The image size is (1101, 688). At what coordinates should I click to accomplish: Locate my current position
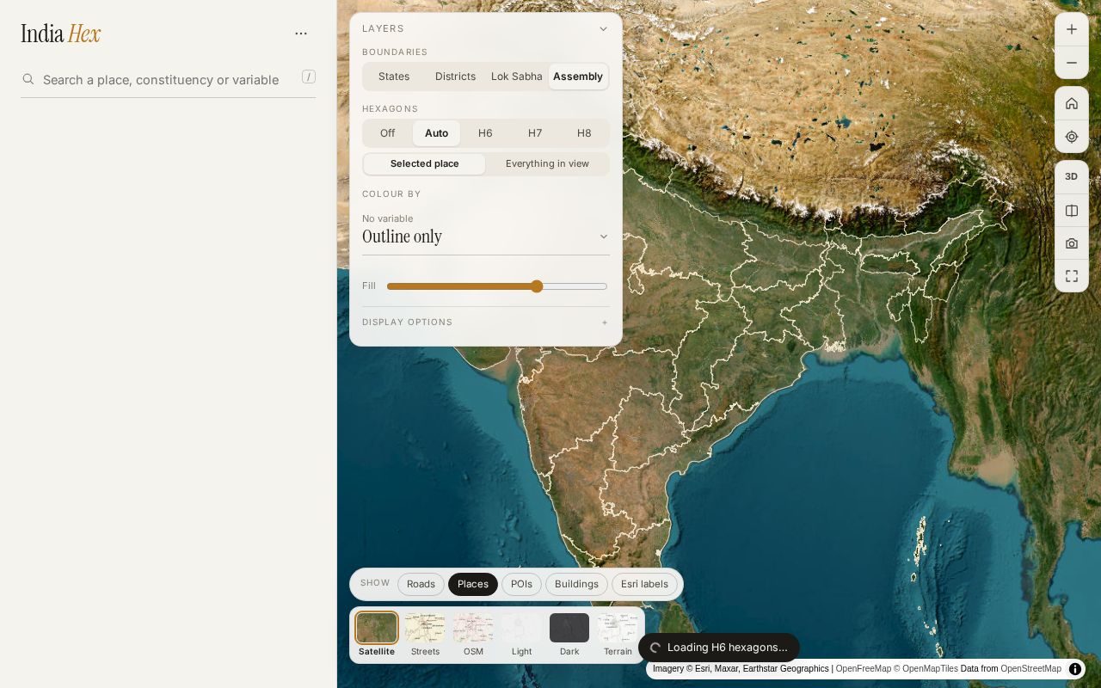1072,137
